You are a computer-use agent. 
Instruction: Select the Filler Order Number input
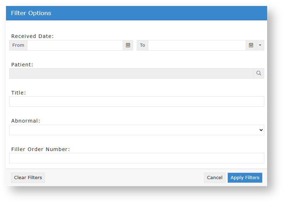tap(136, 158)
